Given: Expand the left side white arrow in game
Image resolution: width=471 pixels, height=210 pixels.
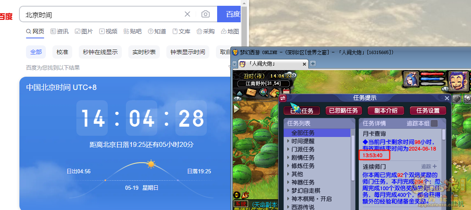Looking at the screenshot, I should pos(237,109).
